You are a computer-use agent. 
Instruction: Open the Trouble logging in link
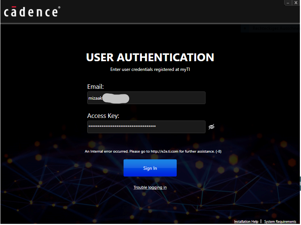point(150,187)
